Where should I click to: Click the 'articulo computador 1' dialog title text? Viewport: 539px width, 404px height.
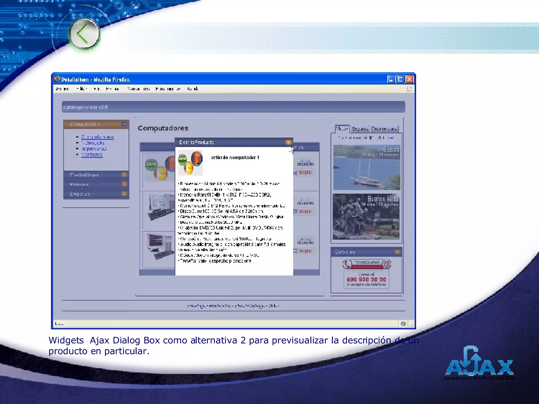click(235, 158)
